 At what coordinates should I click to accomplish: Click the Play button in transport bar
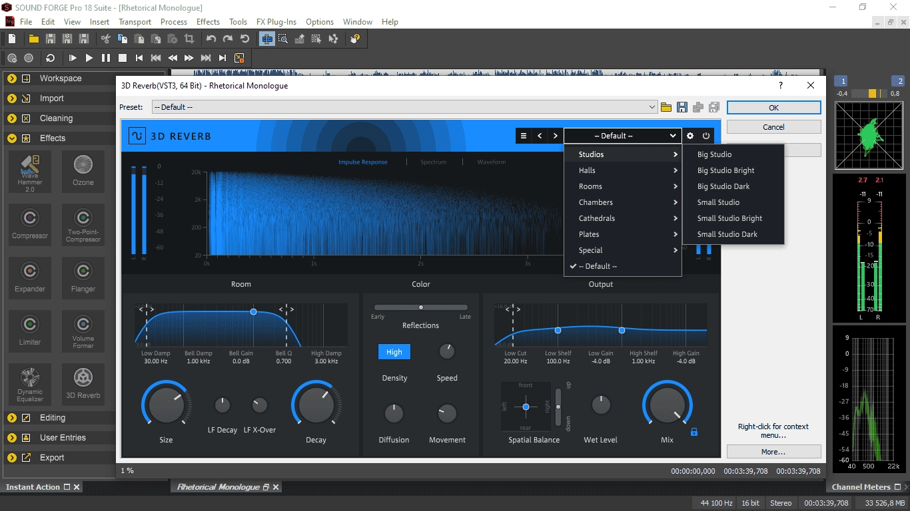click(89, 58)
